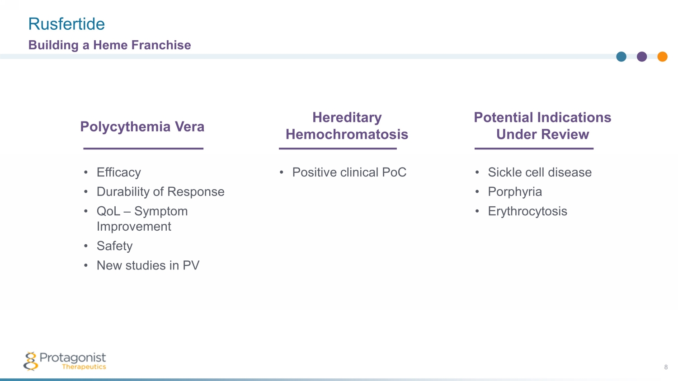Select the Rusfertide slide title
Screen dimensions: 678x381
(x=66, y=24)
